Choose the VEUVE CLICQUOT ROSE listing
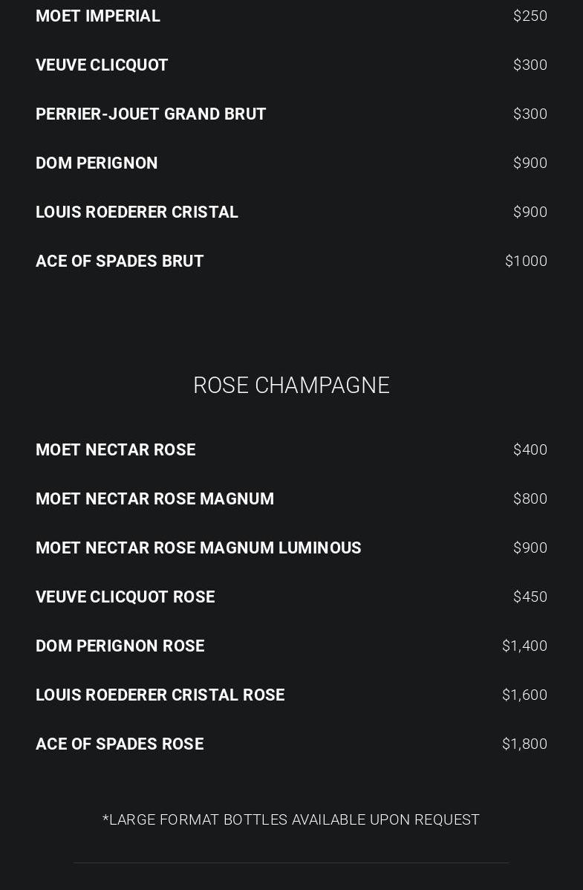Screen dimensions: 583x890 (x=125, y=597)
